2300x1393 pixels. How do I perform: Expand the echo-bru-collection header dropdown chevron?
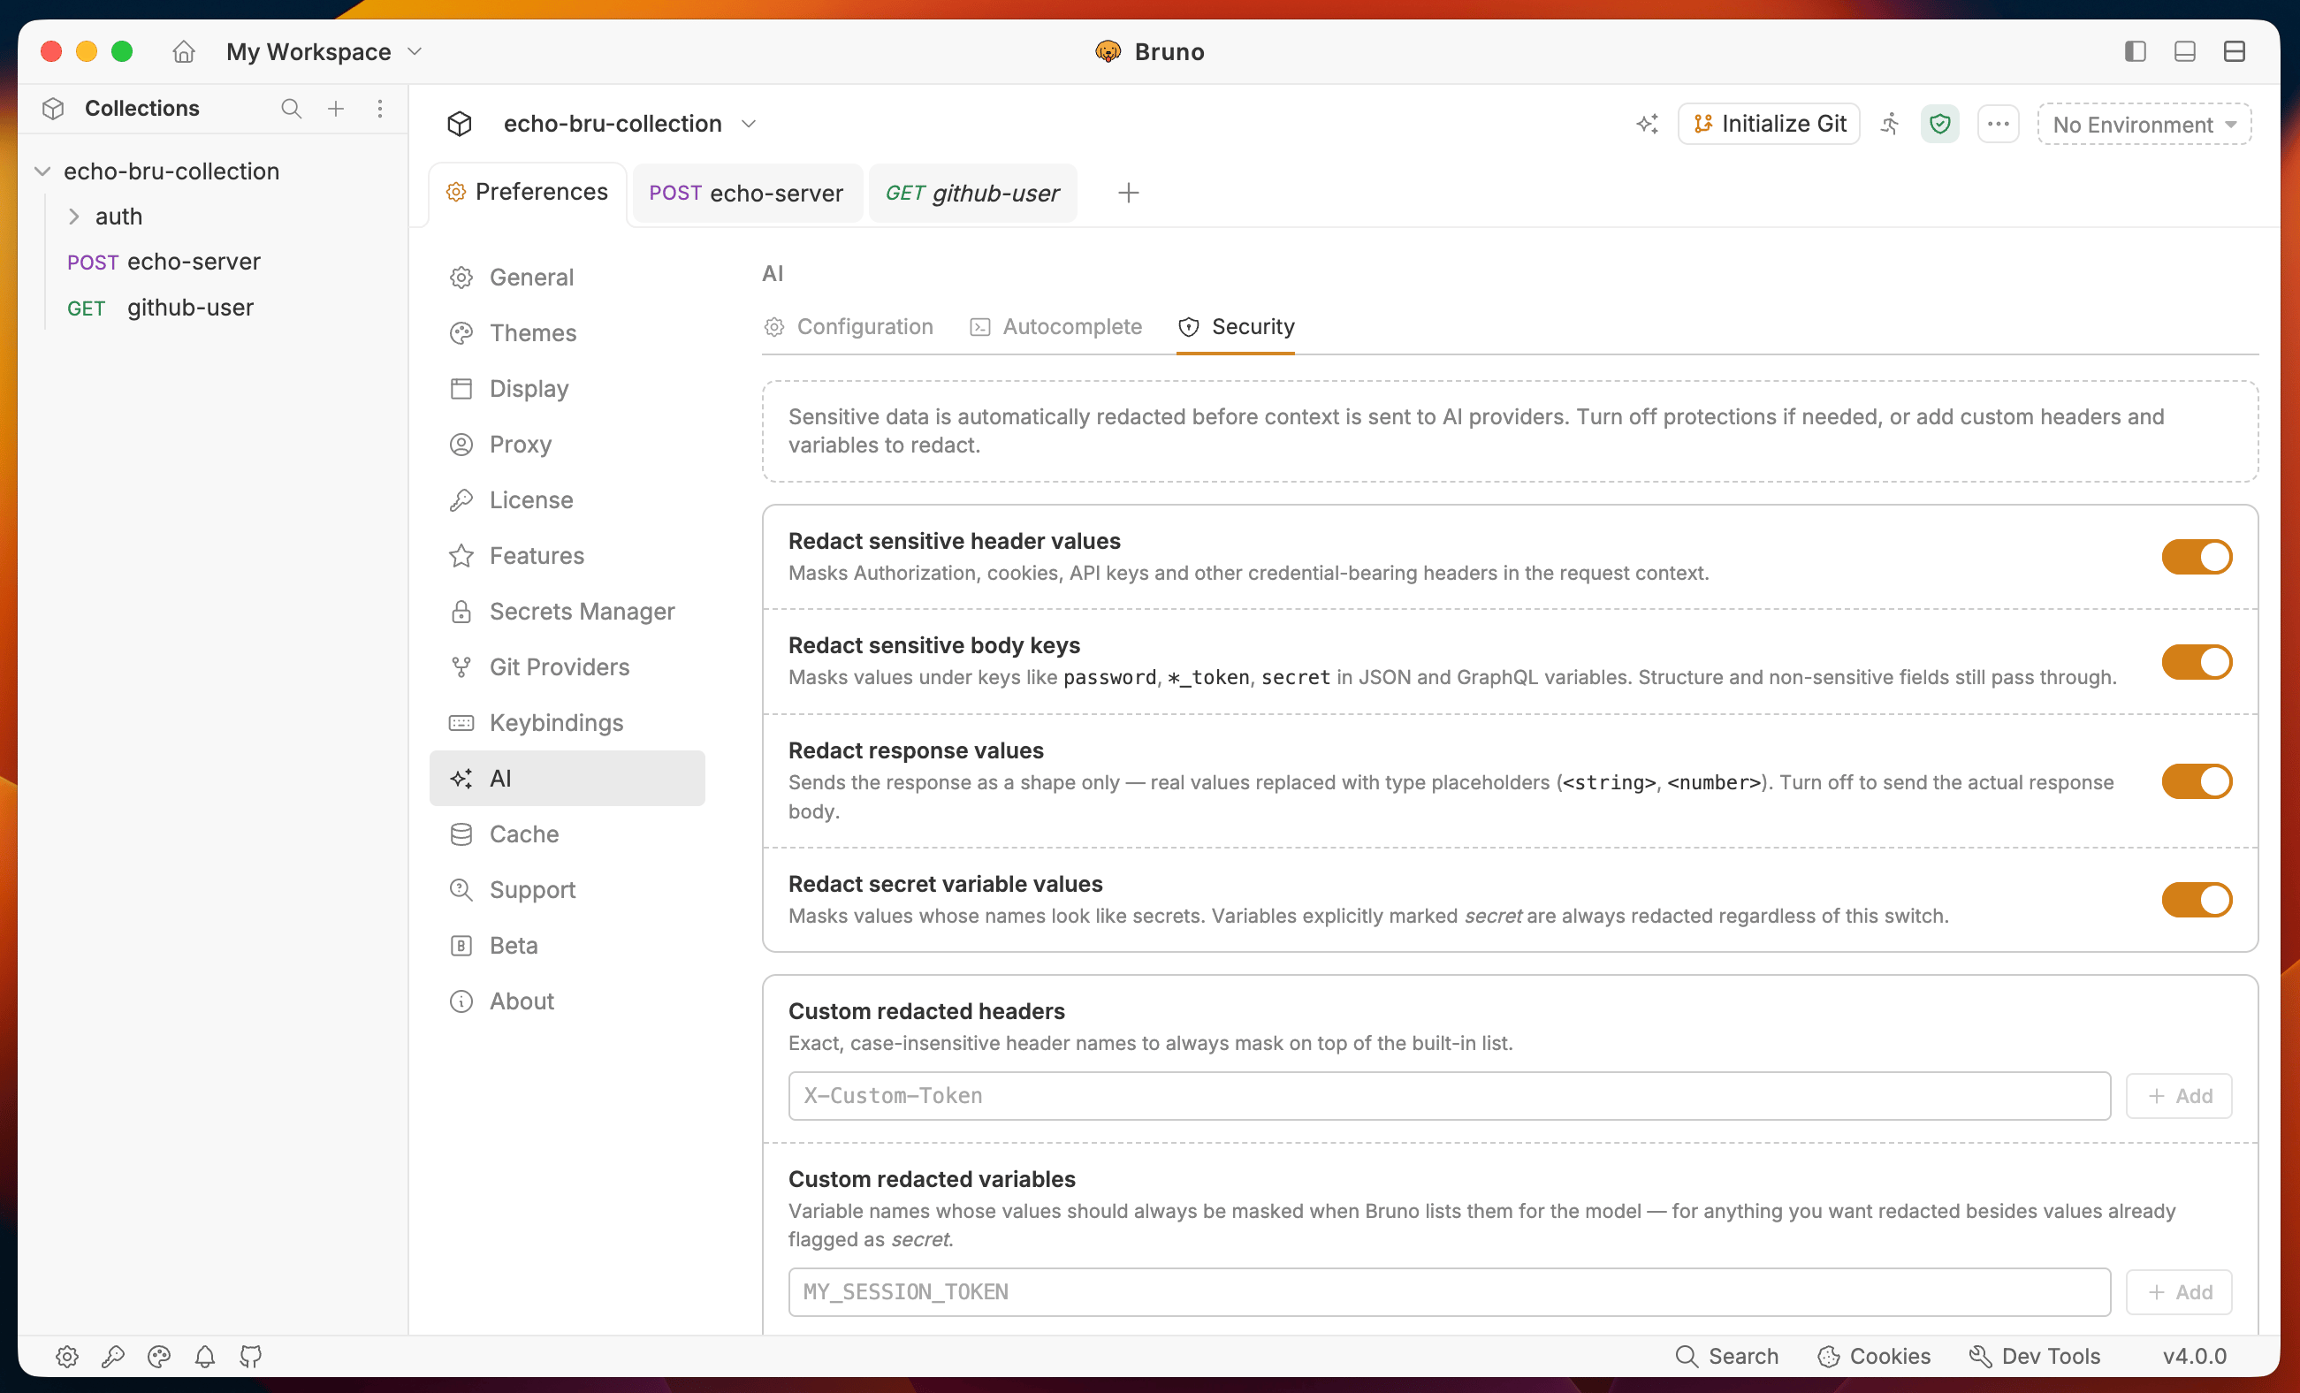[x=749, y=124]
